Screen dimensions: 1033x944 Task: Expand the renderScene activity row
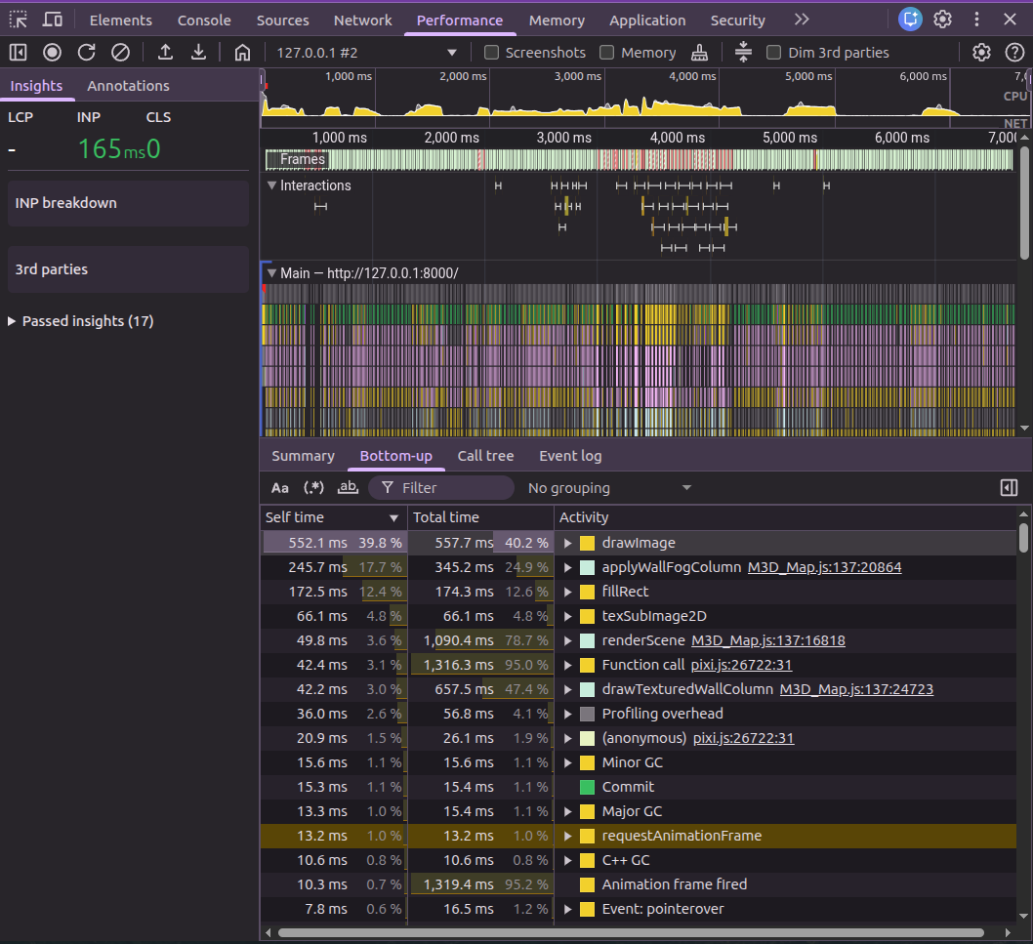click(x=568, y=641)
